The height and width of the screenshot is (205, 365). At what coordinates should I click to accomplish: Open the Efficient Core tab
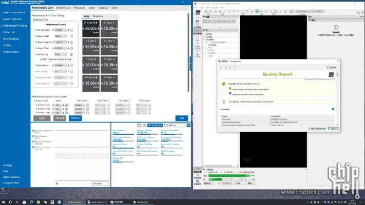[64, 8]
